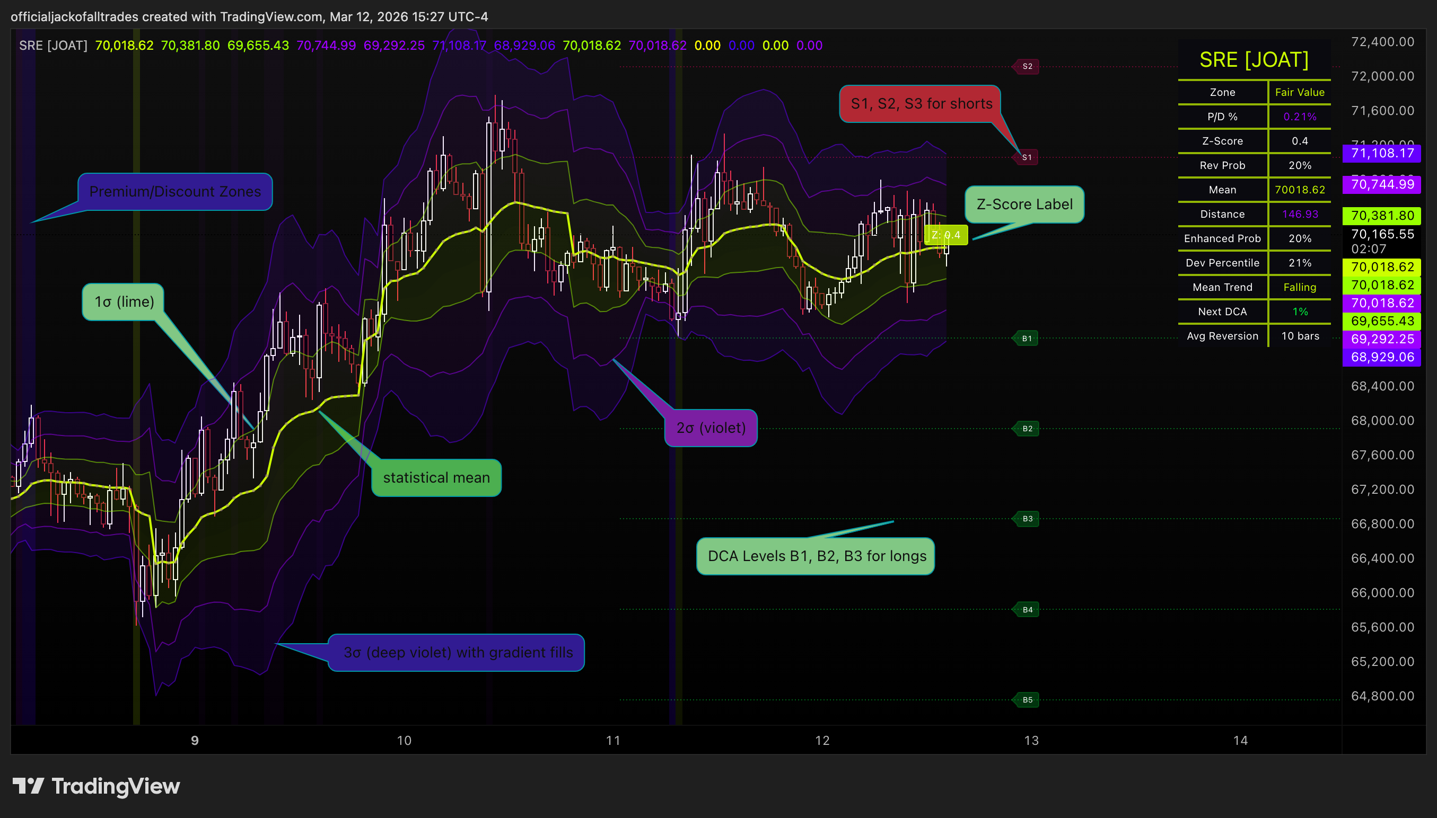
Task: Click date 14 on the time axis
Action: (x=1241, y=741)
